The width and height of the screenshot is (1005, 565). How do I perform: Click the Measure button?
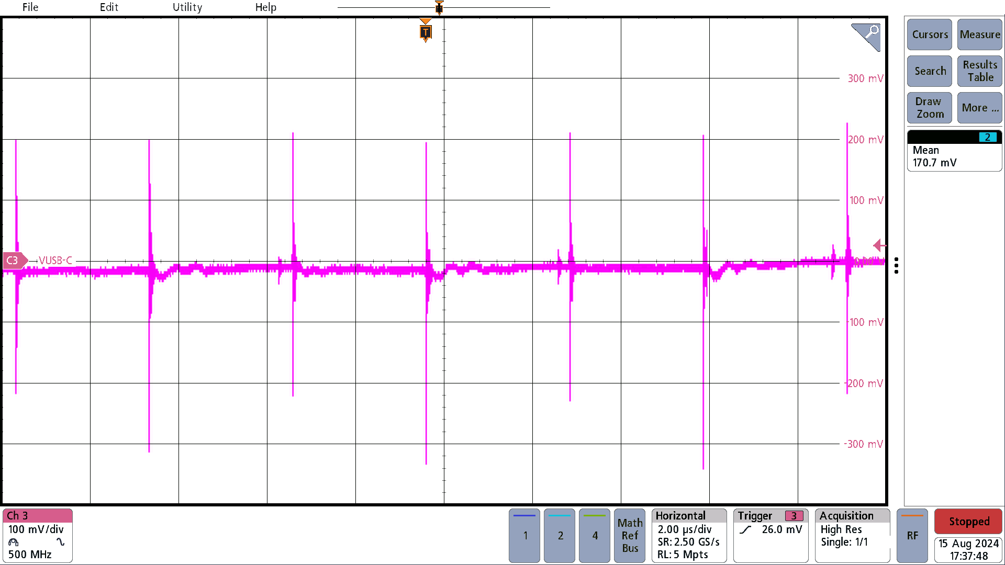click(x=980, y=35)
